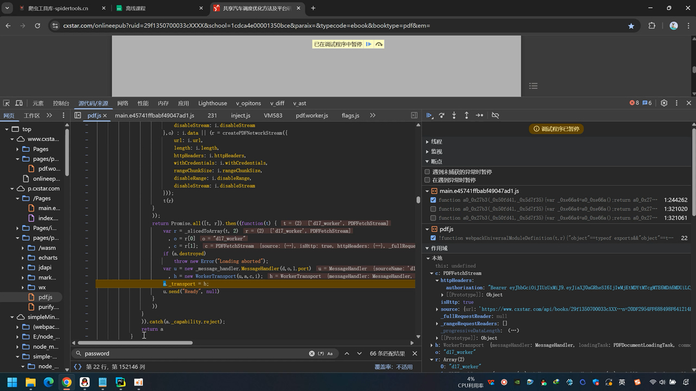Reload the current page
Viewport: 696px width, 391px height.
[x=38, y=26]
